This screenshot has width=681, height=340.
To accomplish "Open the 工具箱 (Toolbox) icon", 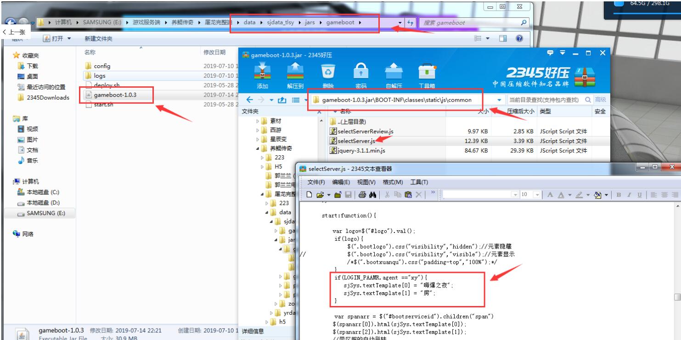I will pyautogui.click(x=427, y=74).
